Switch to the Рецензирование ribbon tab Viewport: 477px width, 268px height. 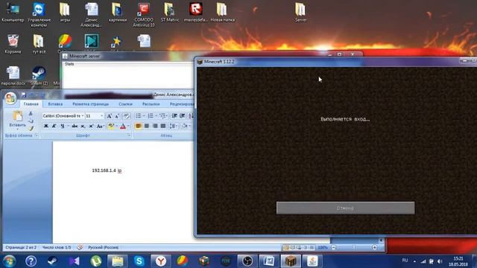[x=181, y=104]
